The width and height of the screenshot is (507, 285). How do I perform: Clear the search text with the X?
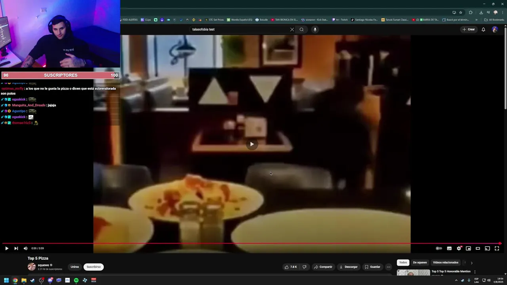(292, 29)
